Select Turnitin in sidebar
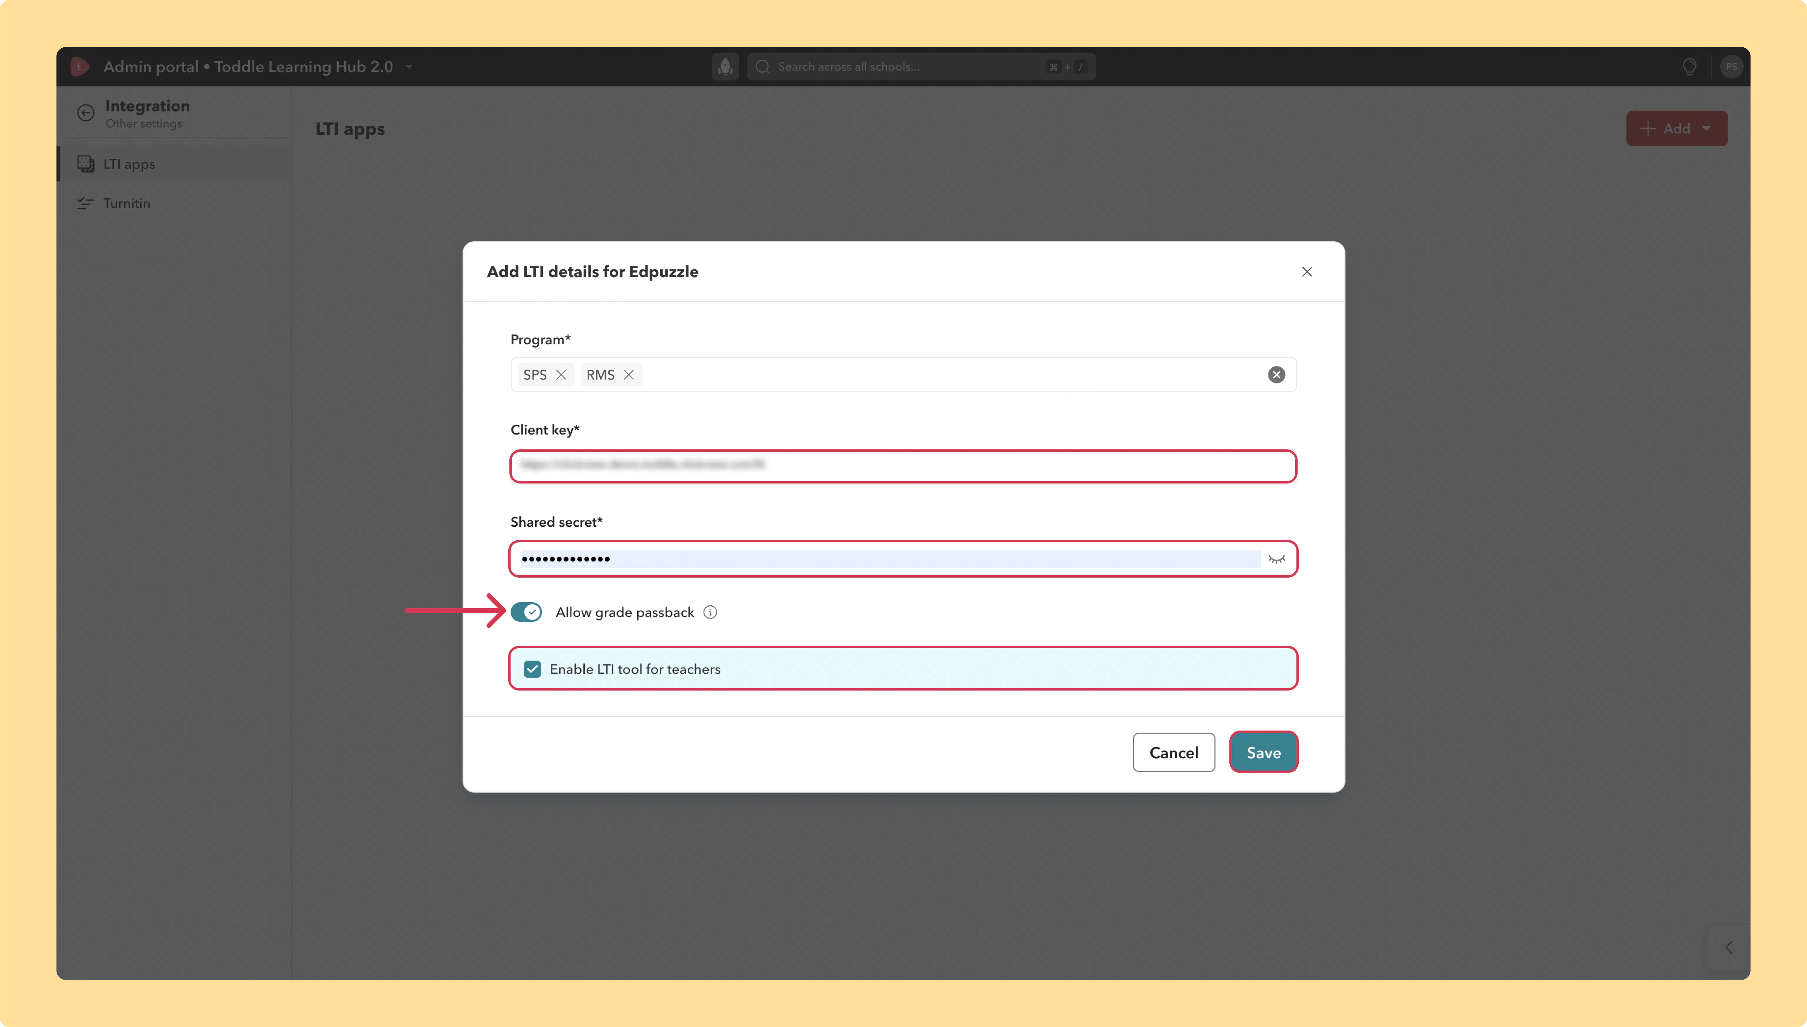 pyautogui.click(x=174, y=203)
